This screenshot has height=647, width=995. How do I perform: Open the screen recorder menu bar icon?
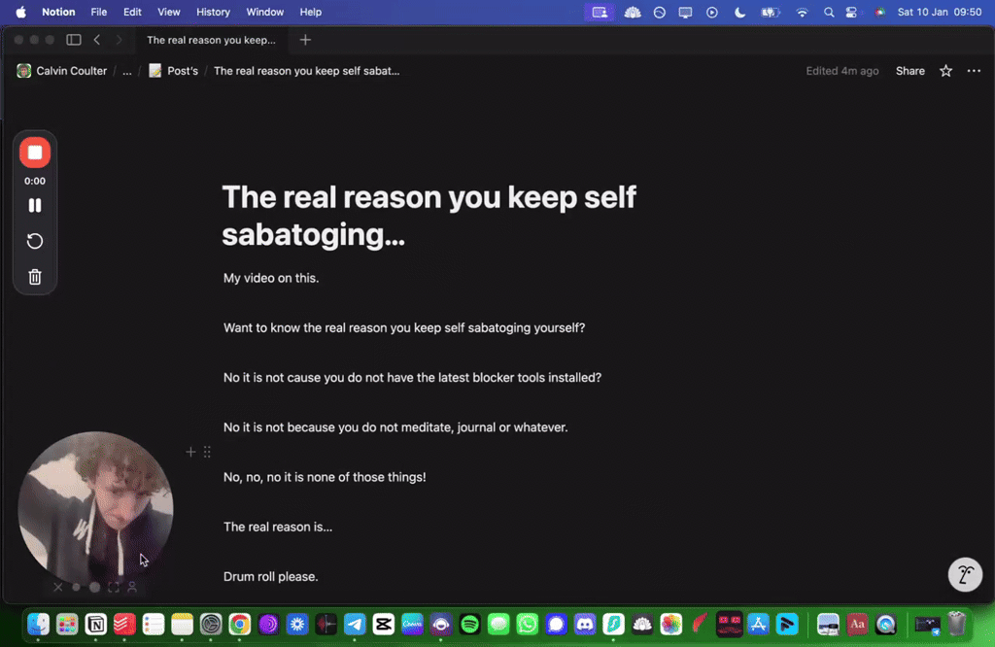click(x=600, y=12)
